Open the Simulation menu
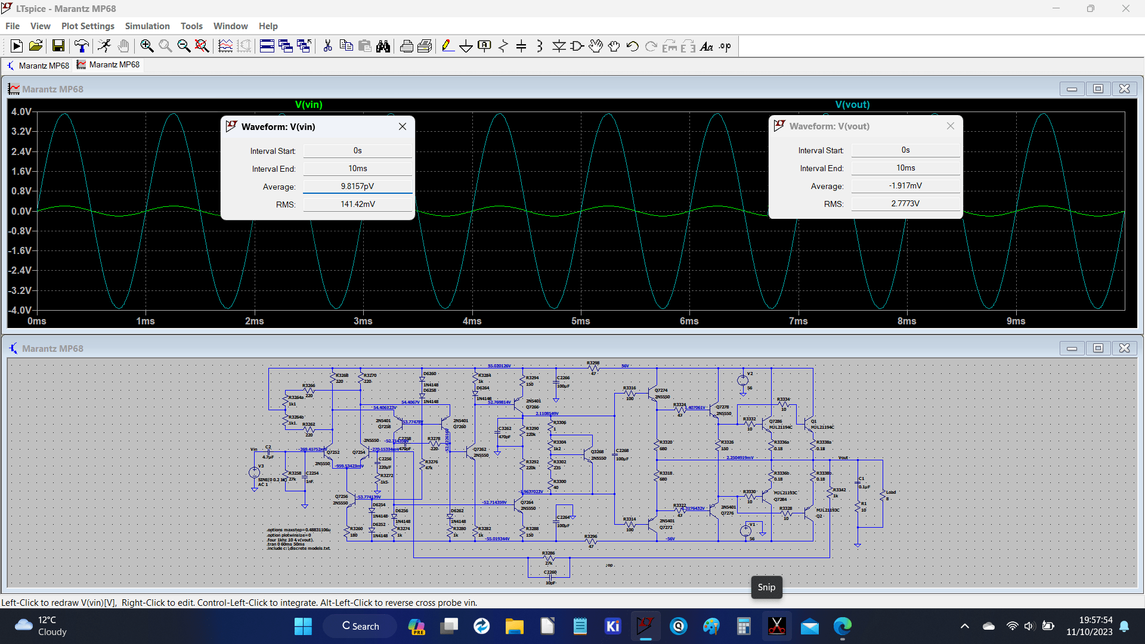Viewport: 1145px width, 644px height. pyautogui.click(x=147, y=26)
